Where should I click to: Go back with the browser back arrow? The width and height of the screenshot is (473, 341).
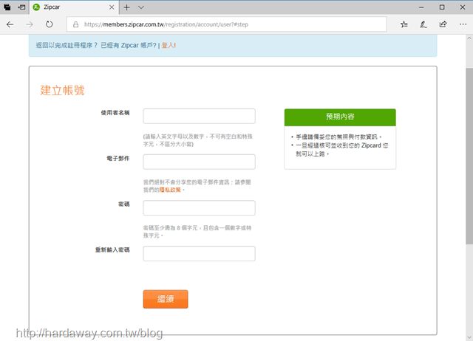point(10,24)
